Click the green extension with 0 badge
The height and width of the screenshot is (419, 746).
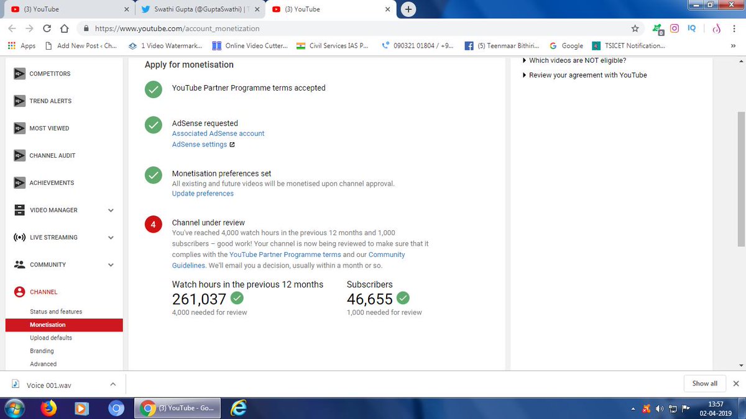(658, 29)
